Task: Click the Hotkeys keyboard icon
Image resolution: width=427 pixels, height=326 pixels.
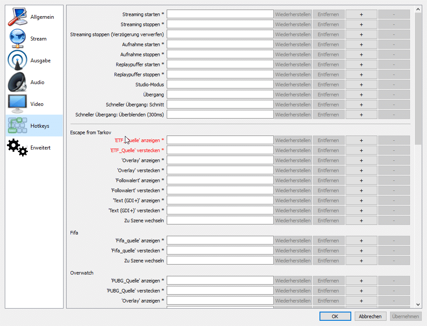Action: click(x=17, y=126)
